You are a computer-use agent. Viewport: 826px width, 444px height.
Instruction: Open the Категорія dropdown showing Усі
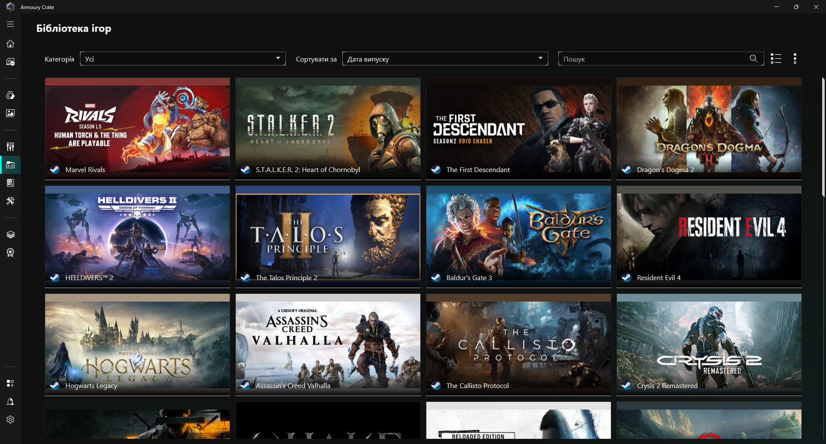(183, 59)
